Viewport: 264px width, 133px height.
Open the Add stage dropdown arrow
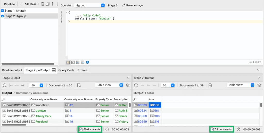coord(38,4)
